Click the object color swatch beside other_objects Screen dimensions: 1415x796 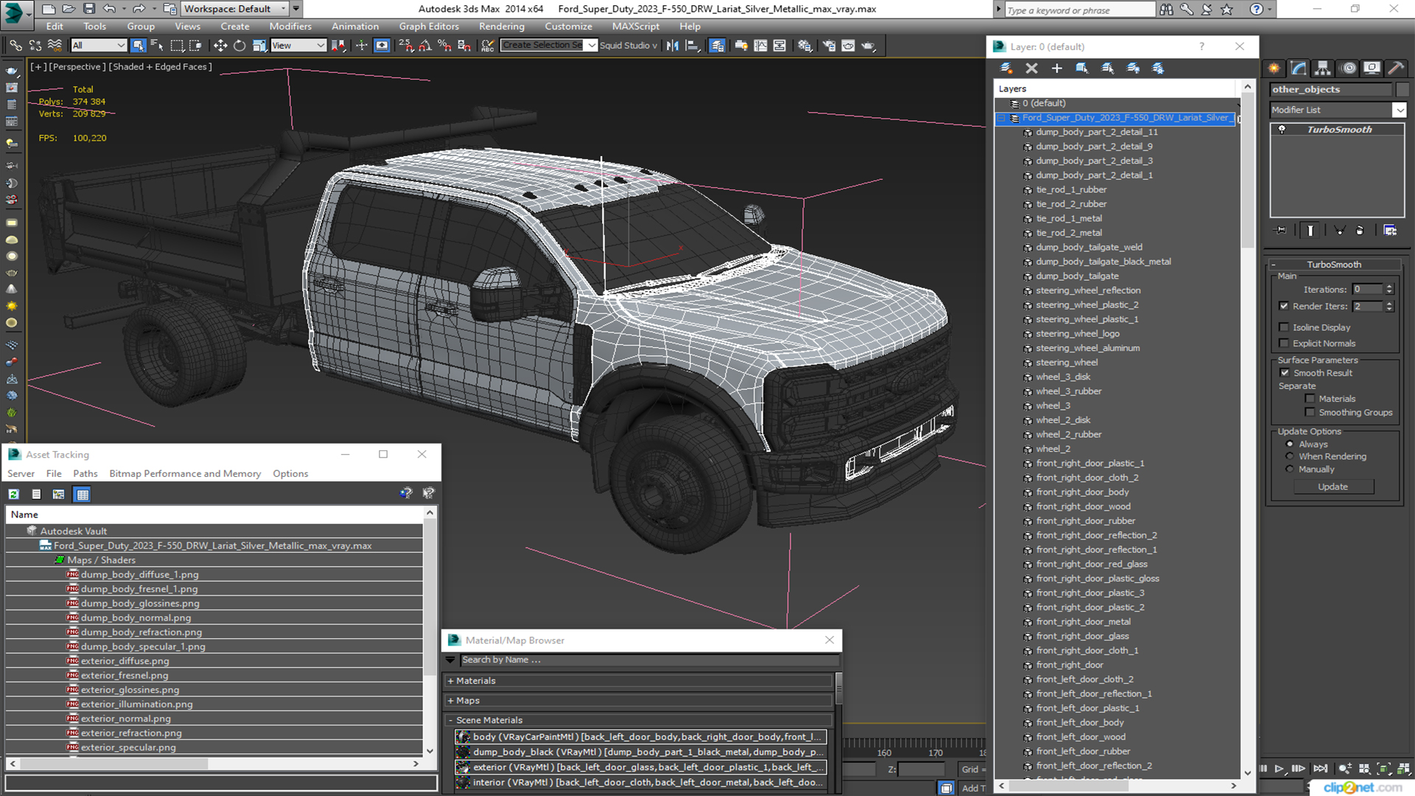pyautogui.click(x=1402, y=89)
